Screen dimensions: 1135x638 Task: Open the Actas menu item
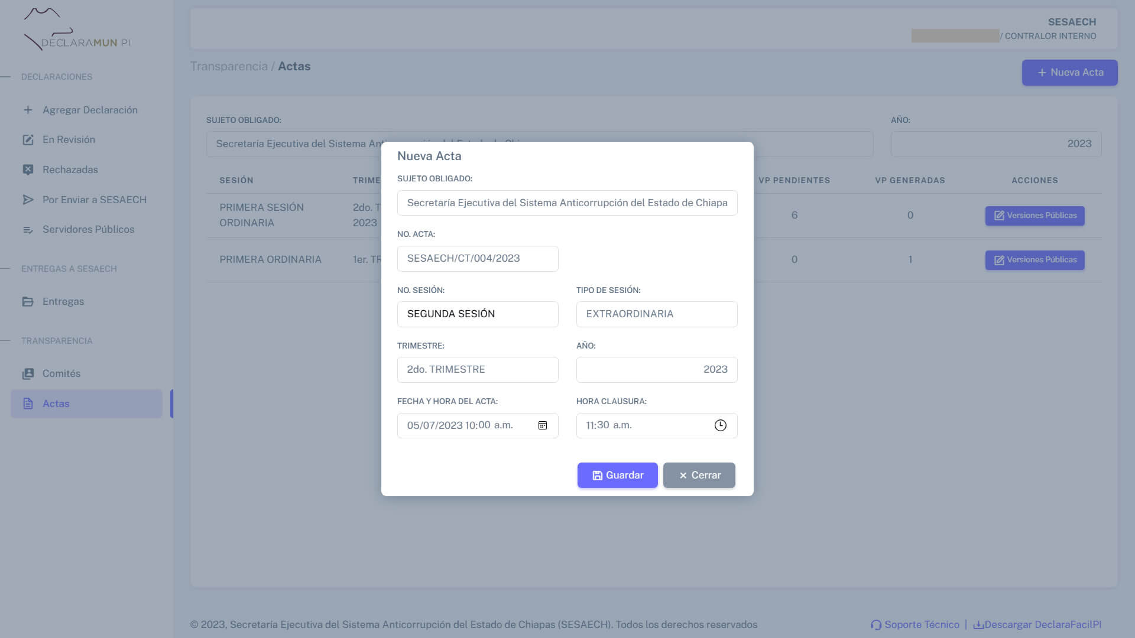coord(86,404)
